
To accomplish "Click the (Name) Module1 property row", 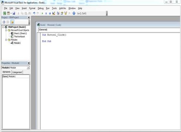I will point(16,77).
